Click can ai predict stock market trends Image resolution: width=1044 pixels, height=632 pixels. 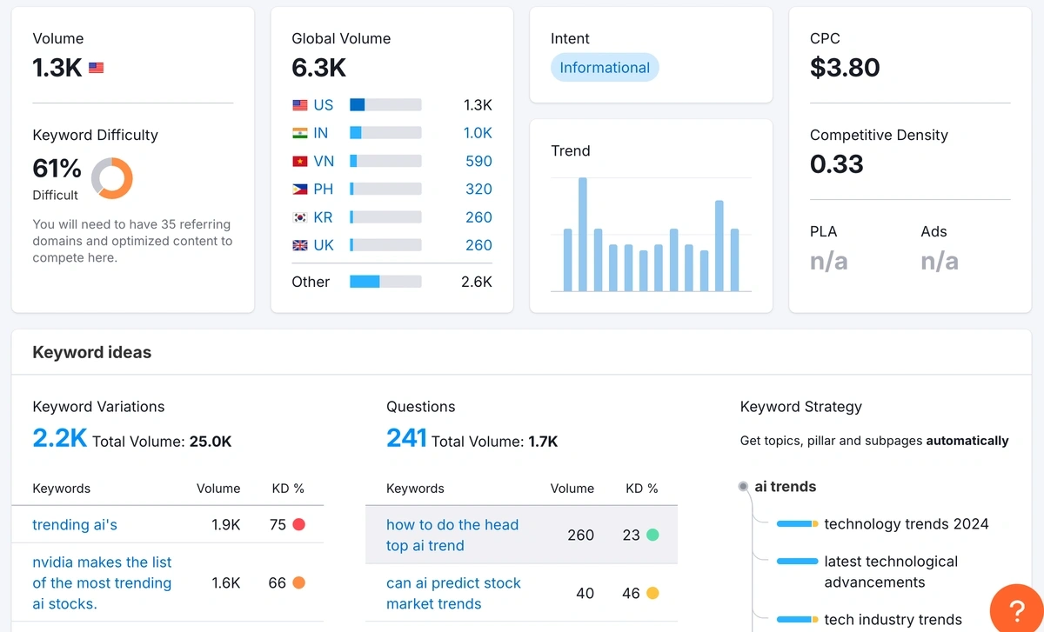[454, 594]
